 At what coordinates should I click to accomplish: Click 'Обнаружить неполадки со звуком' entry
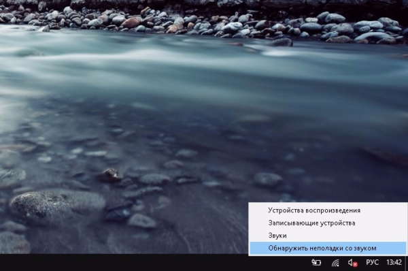click(x=328, y=248)
